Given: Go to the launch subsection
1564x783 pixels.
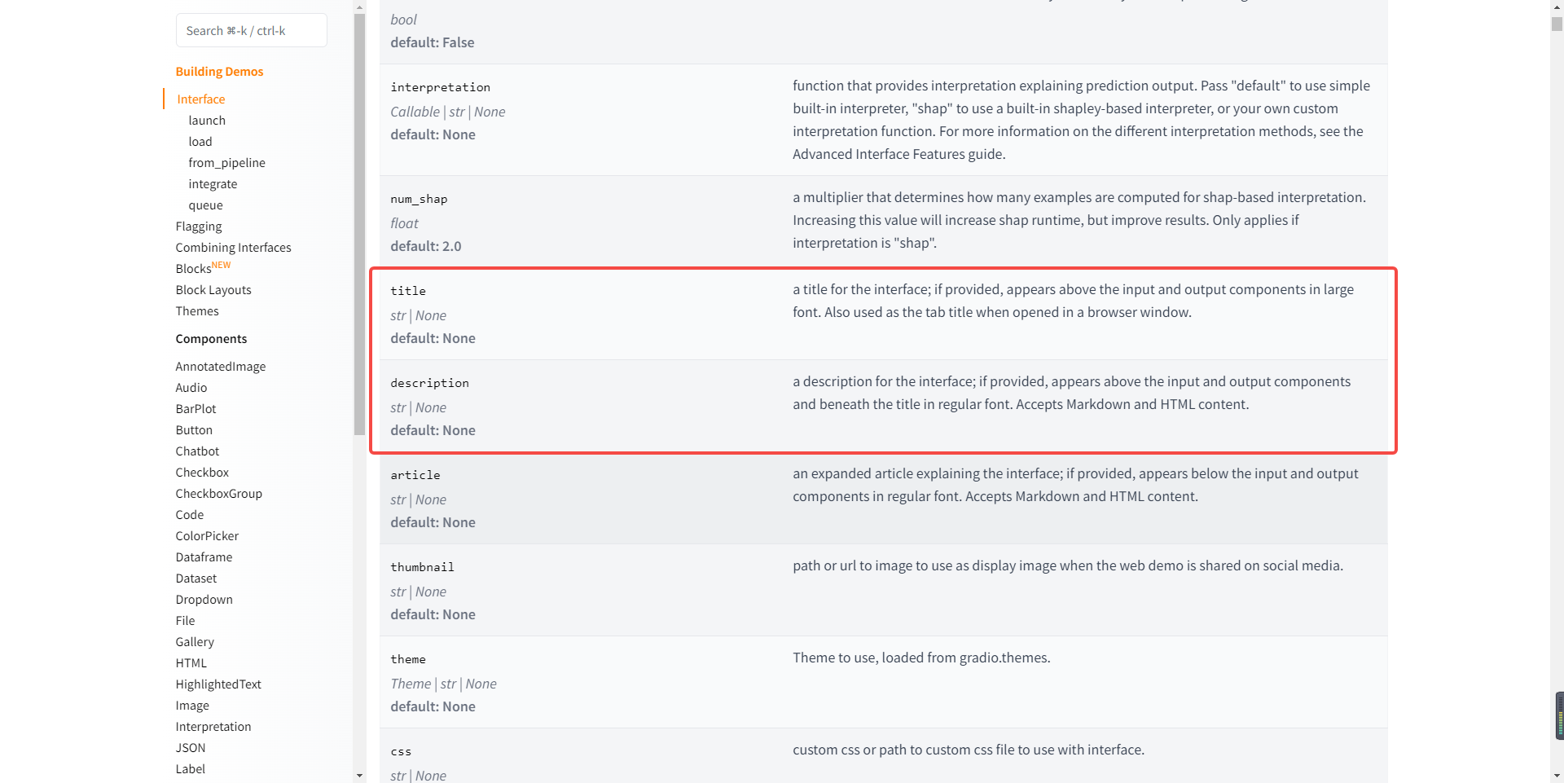Looking at the screenshot, I should (x=207, y=121).
